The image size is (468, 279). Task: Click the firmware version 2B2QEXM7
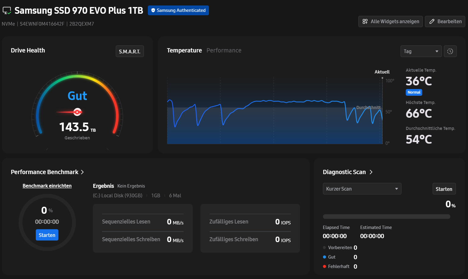tap(82, 24)
